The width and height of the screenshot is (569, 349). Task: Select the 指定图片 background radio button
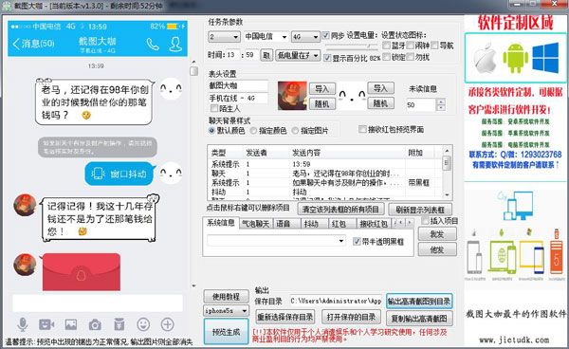tap(295, 131)
